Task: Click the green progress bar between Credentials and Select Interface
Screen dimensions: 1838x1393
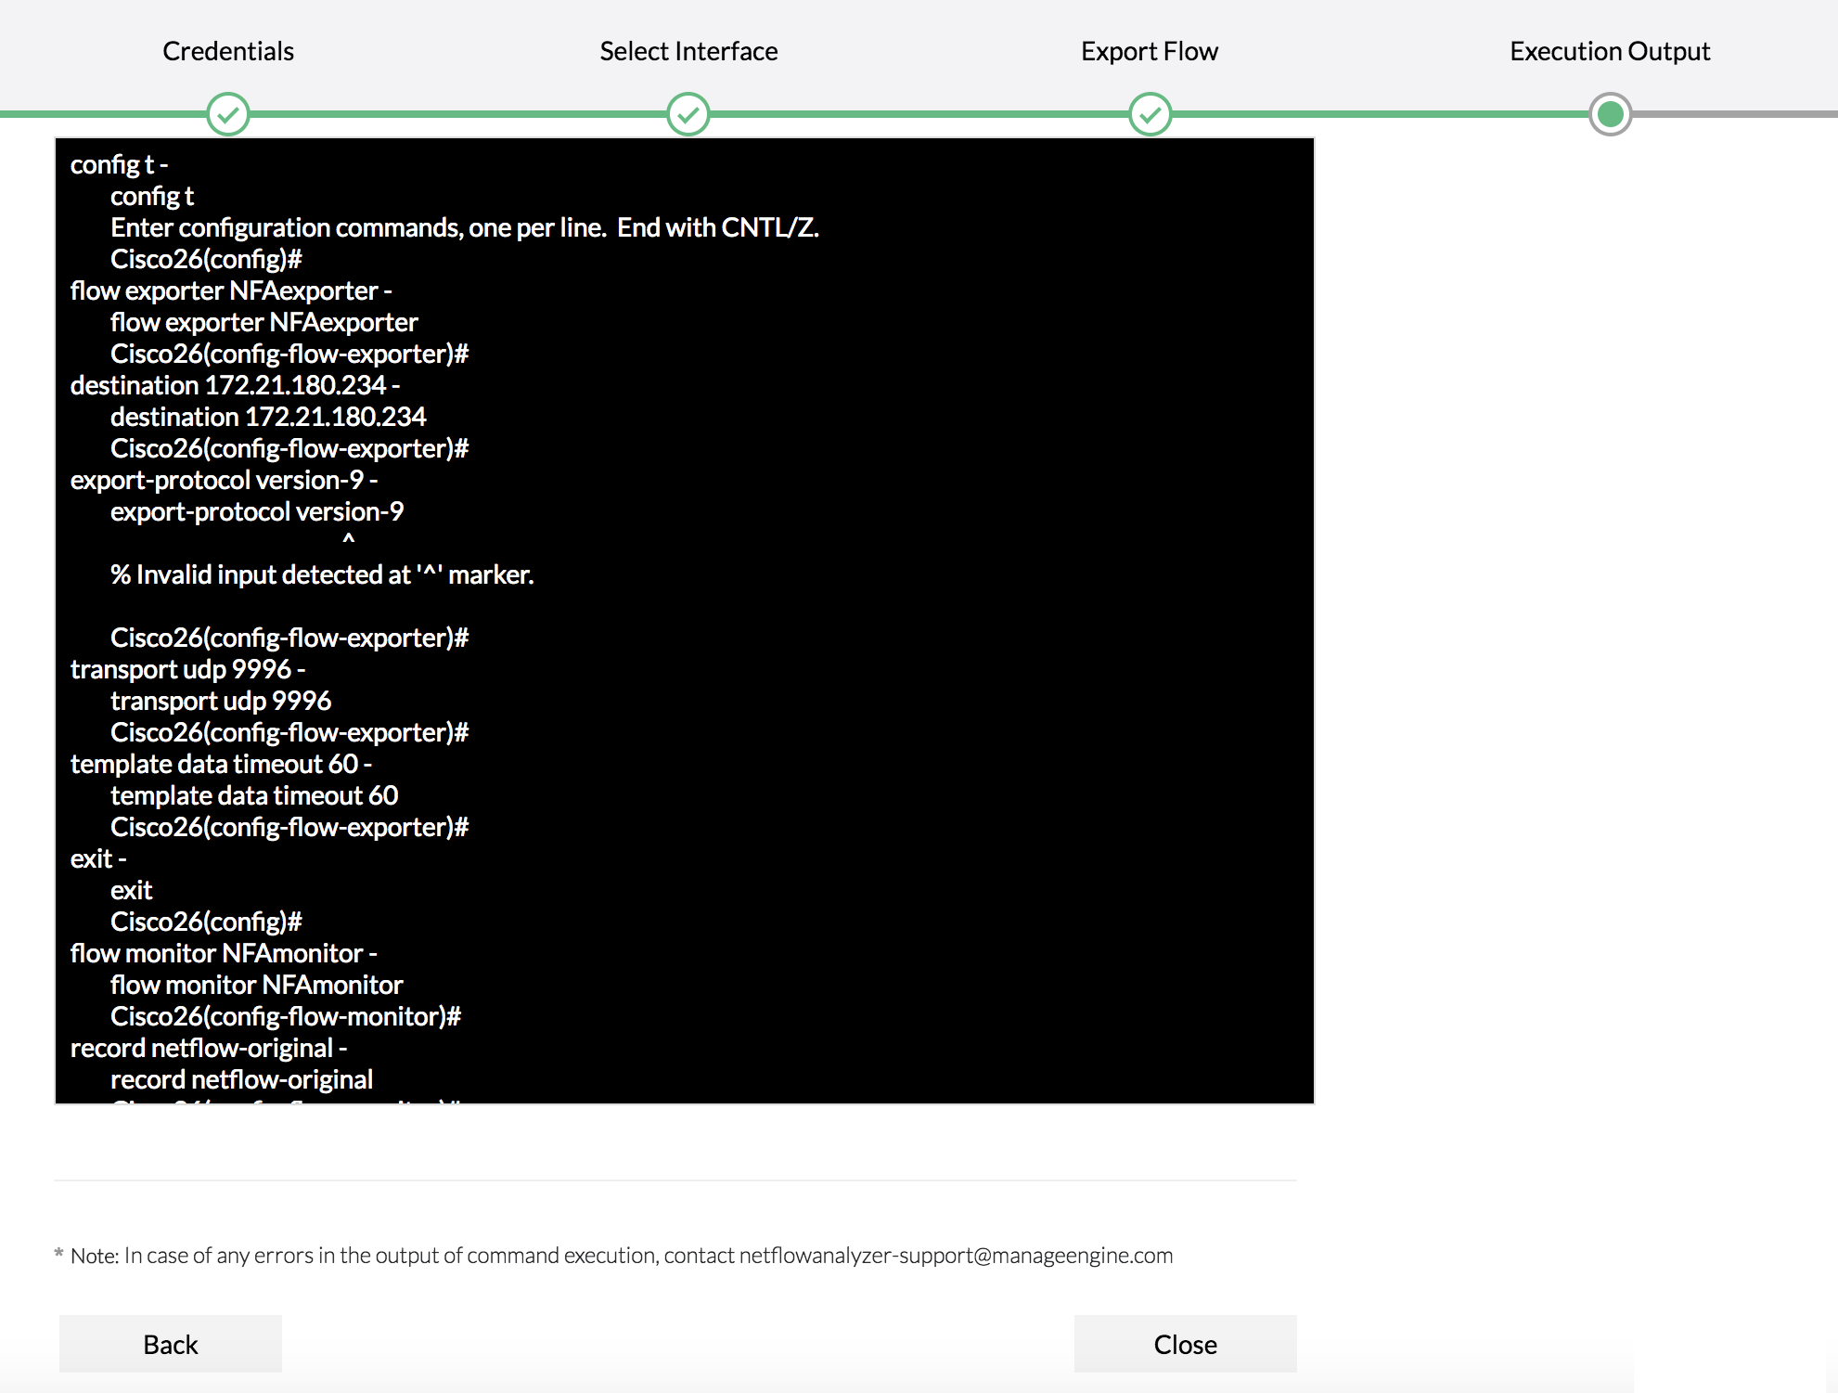Action: tap(458, 114)
